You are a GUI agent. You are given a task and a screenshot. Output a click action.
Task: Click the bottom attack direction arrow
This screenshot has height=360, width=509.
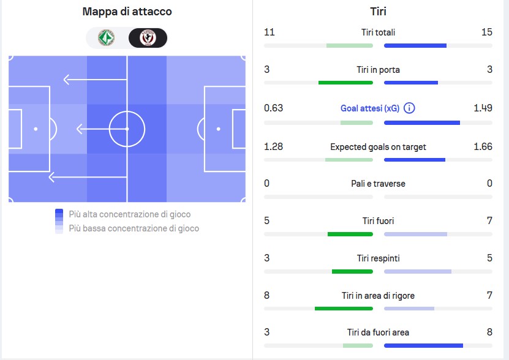[x=88, y=177]
